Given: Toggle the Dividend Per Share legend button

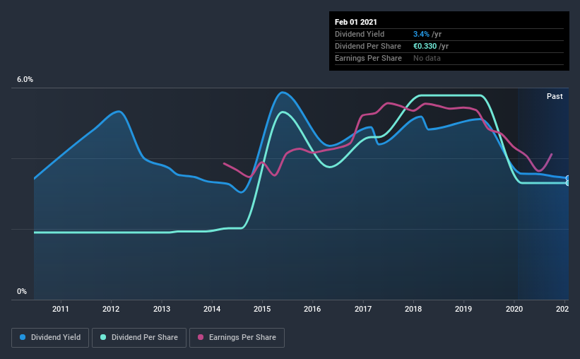Looking at the screenshot, I should [x=139, y=338].
